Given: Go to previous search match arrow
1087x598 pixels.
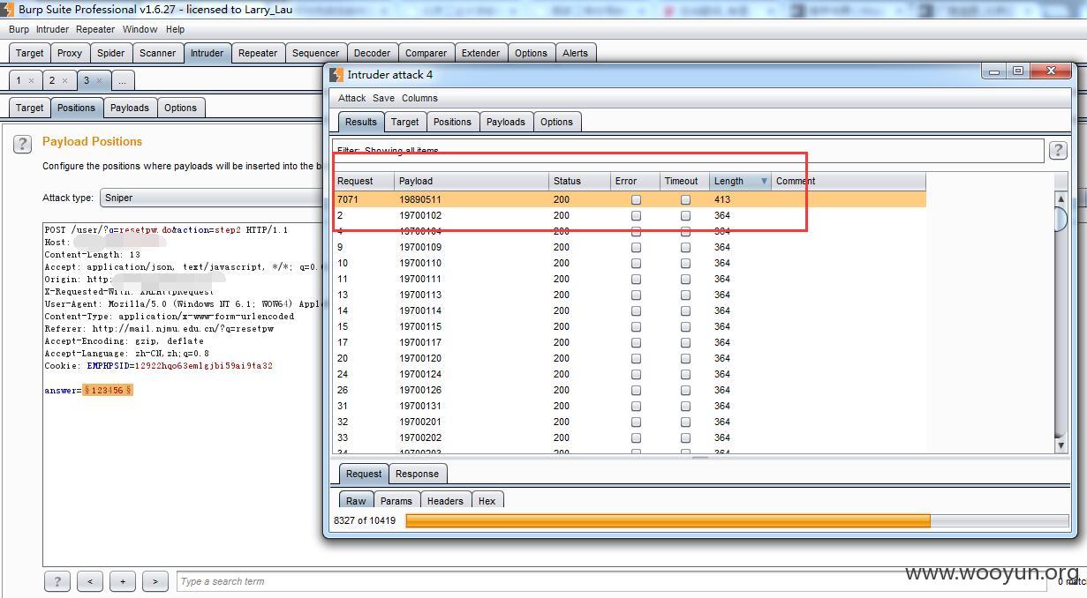Looking at the screenshot, I should (x=89, y=581).
